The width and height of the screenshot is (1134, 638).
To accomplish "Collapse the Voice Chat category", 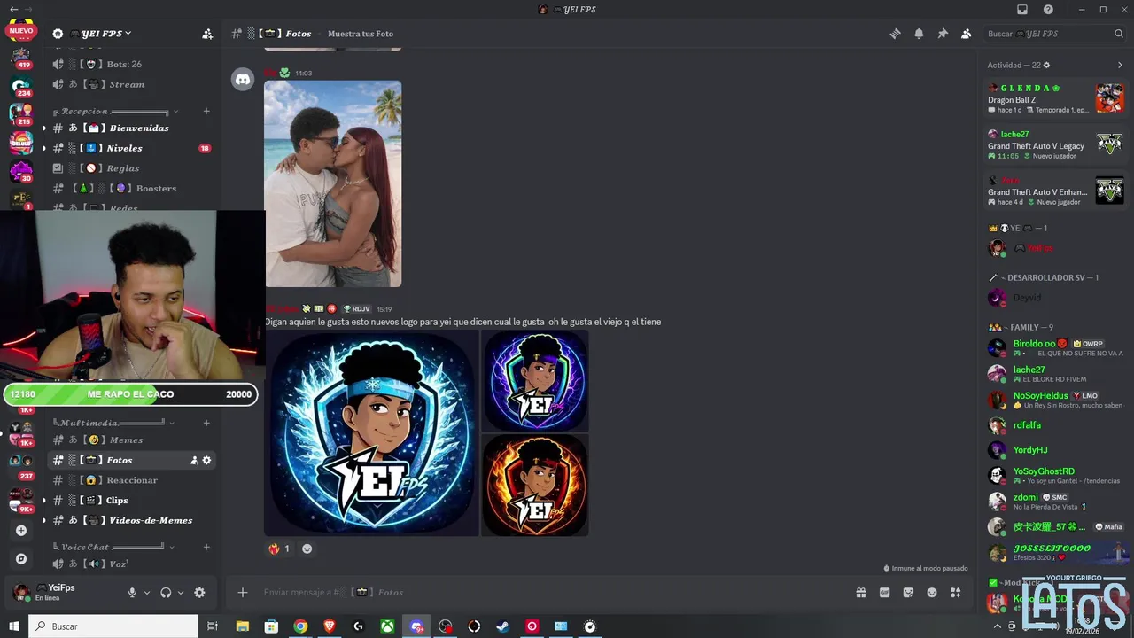I will click(115, 547).
